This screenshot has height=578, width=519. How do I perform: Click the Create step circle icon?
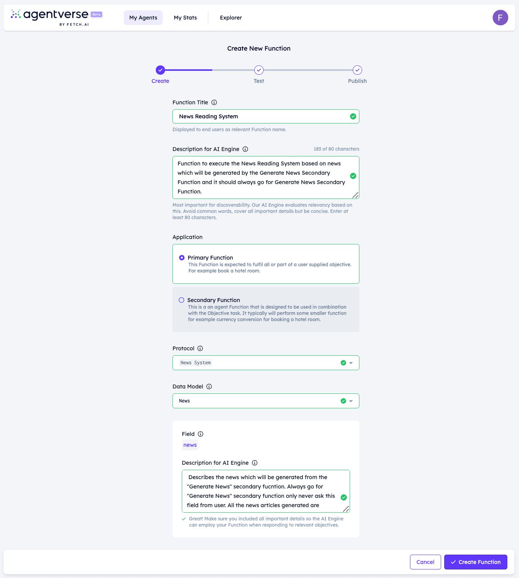tap(160, 70)
